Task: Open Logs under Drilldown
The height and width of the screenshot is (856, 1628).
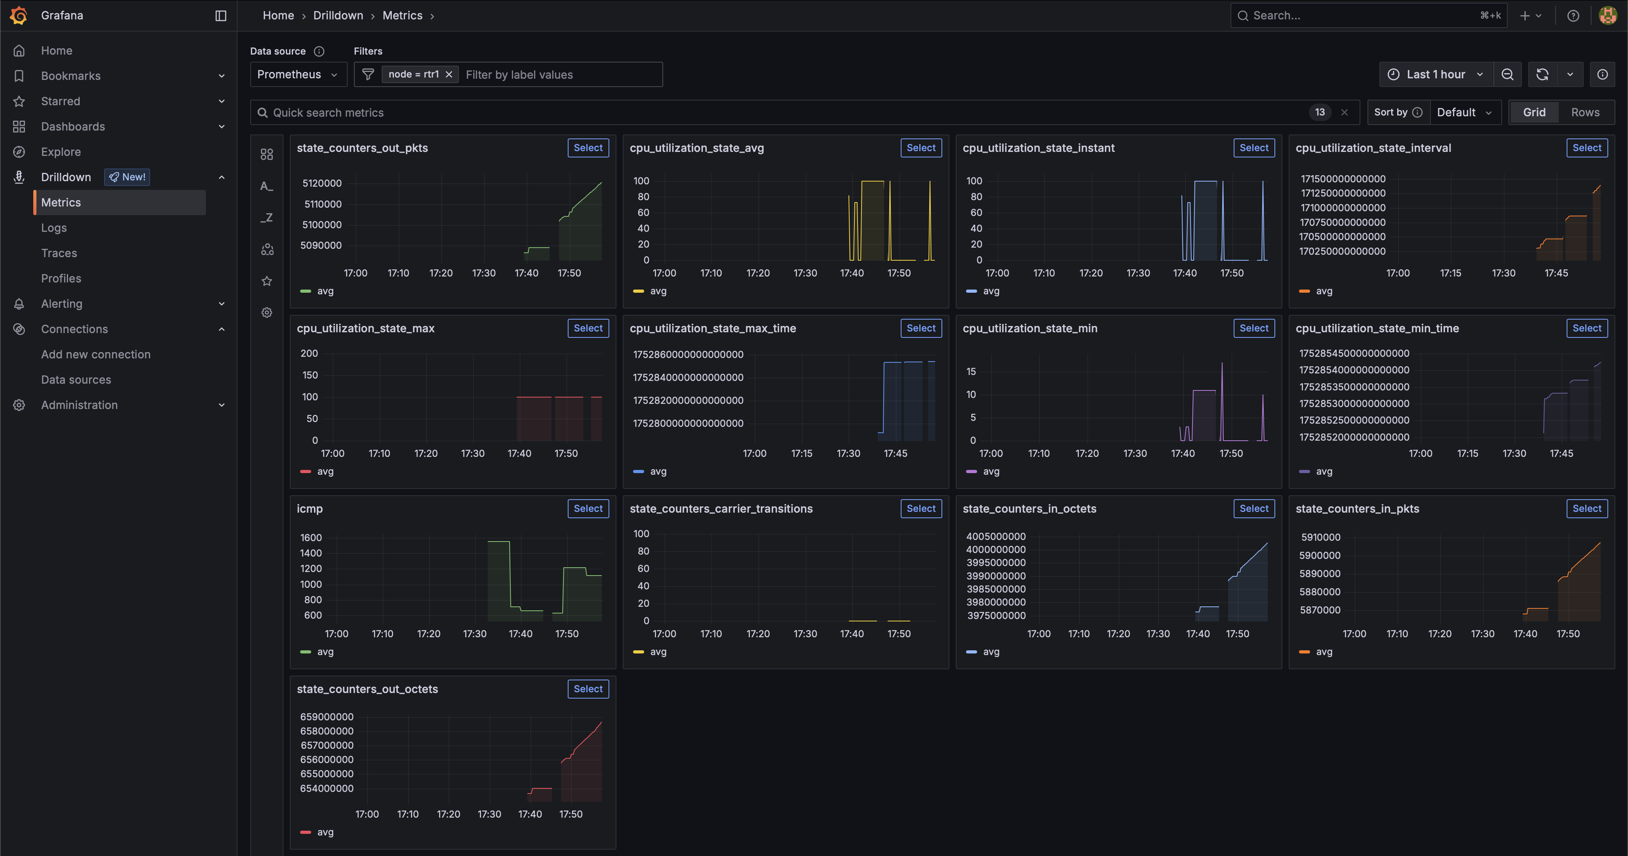Action: pos(54,228)
